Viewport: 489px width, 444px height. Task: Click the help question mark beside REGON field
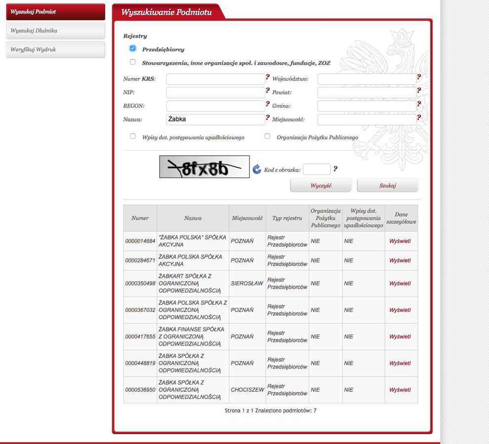[268, 104]
